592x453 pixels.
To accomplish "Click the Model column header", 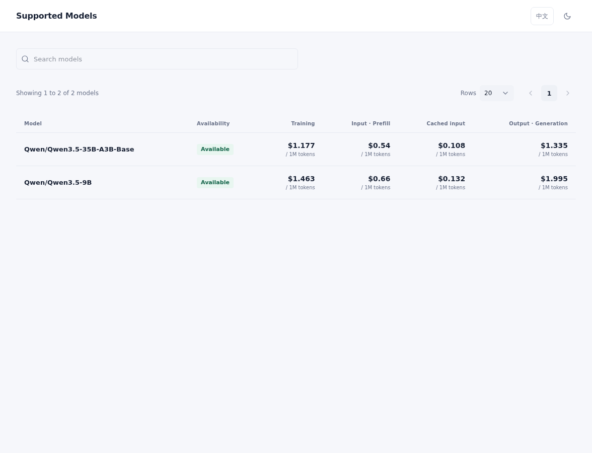I will [x=33, y=123].
